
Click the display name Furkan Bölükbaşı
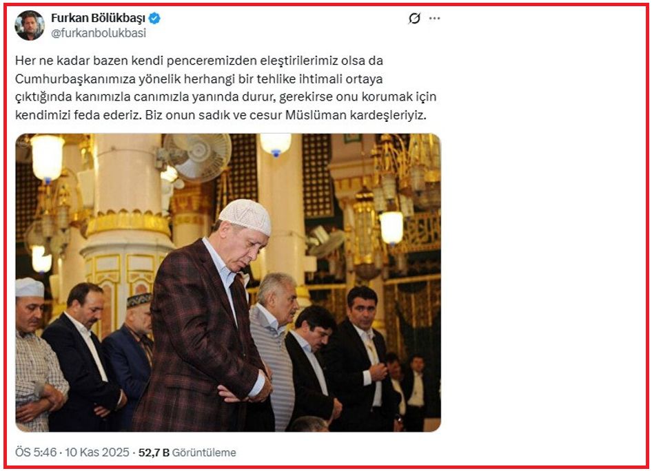[98, 19]
